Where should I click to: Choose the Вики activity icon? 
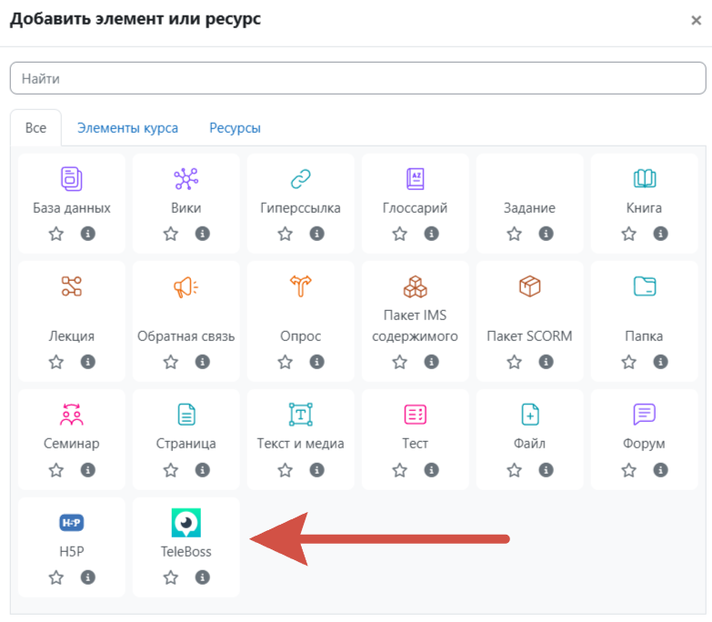point(186,177)
